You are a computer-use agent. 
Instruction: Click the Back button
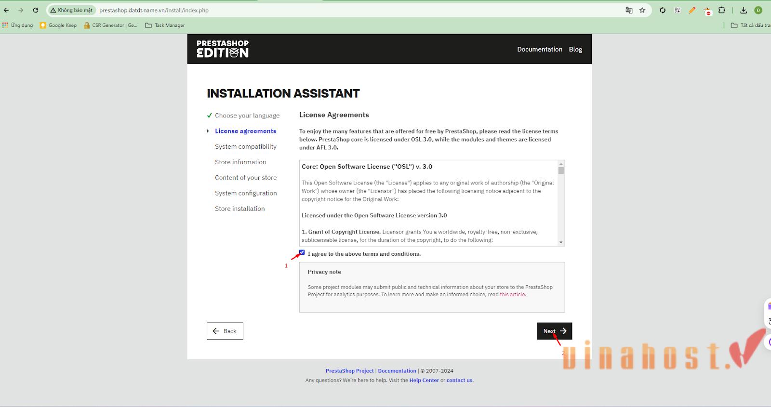tap(225, 331)
